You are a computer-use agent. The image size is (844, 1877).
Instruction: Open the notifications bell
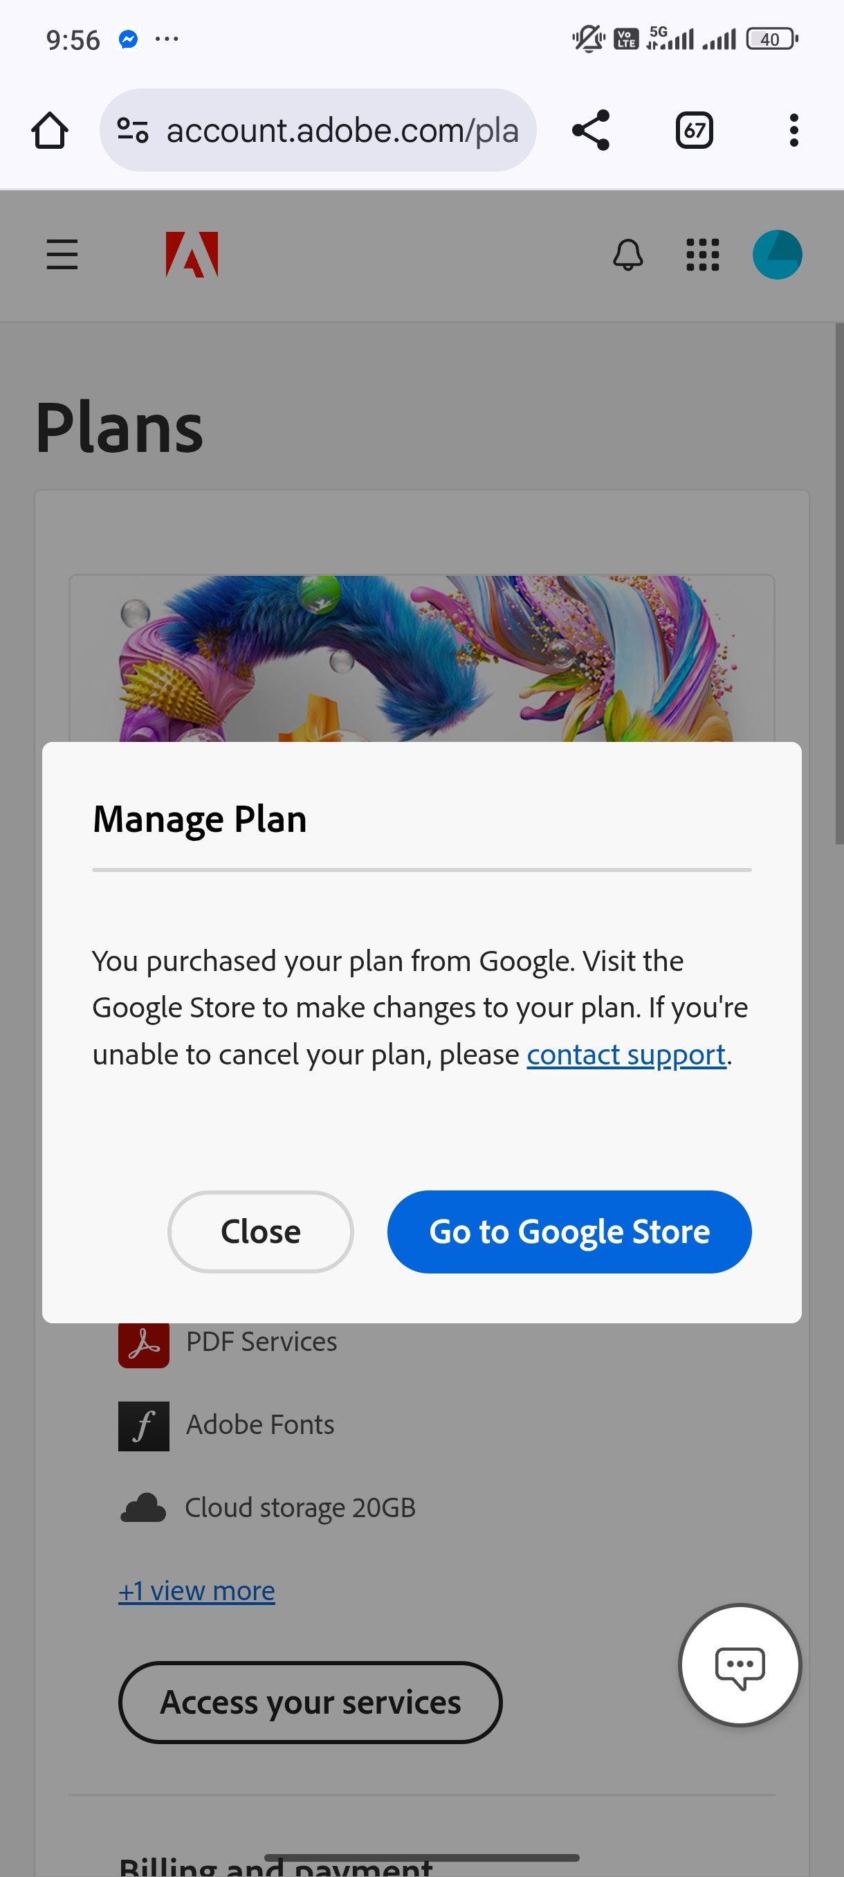(627, 254)
